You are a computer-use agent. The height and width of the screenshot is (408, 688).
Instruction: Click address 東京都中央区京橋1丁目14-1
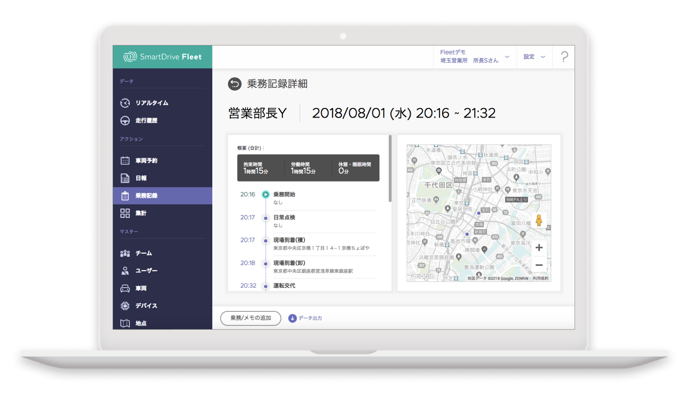321,248
